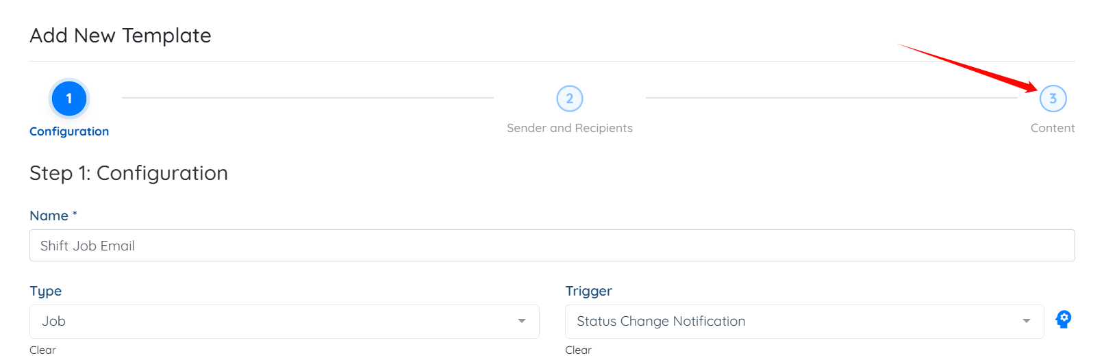Click the Status Change Notification value
The height and width of the screenshot is (362, 1117).
pyautogui.click(x=661, y=321)
